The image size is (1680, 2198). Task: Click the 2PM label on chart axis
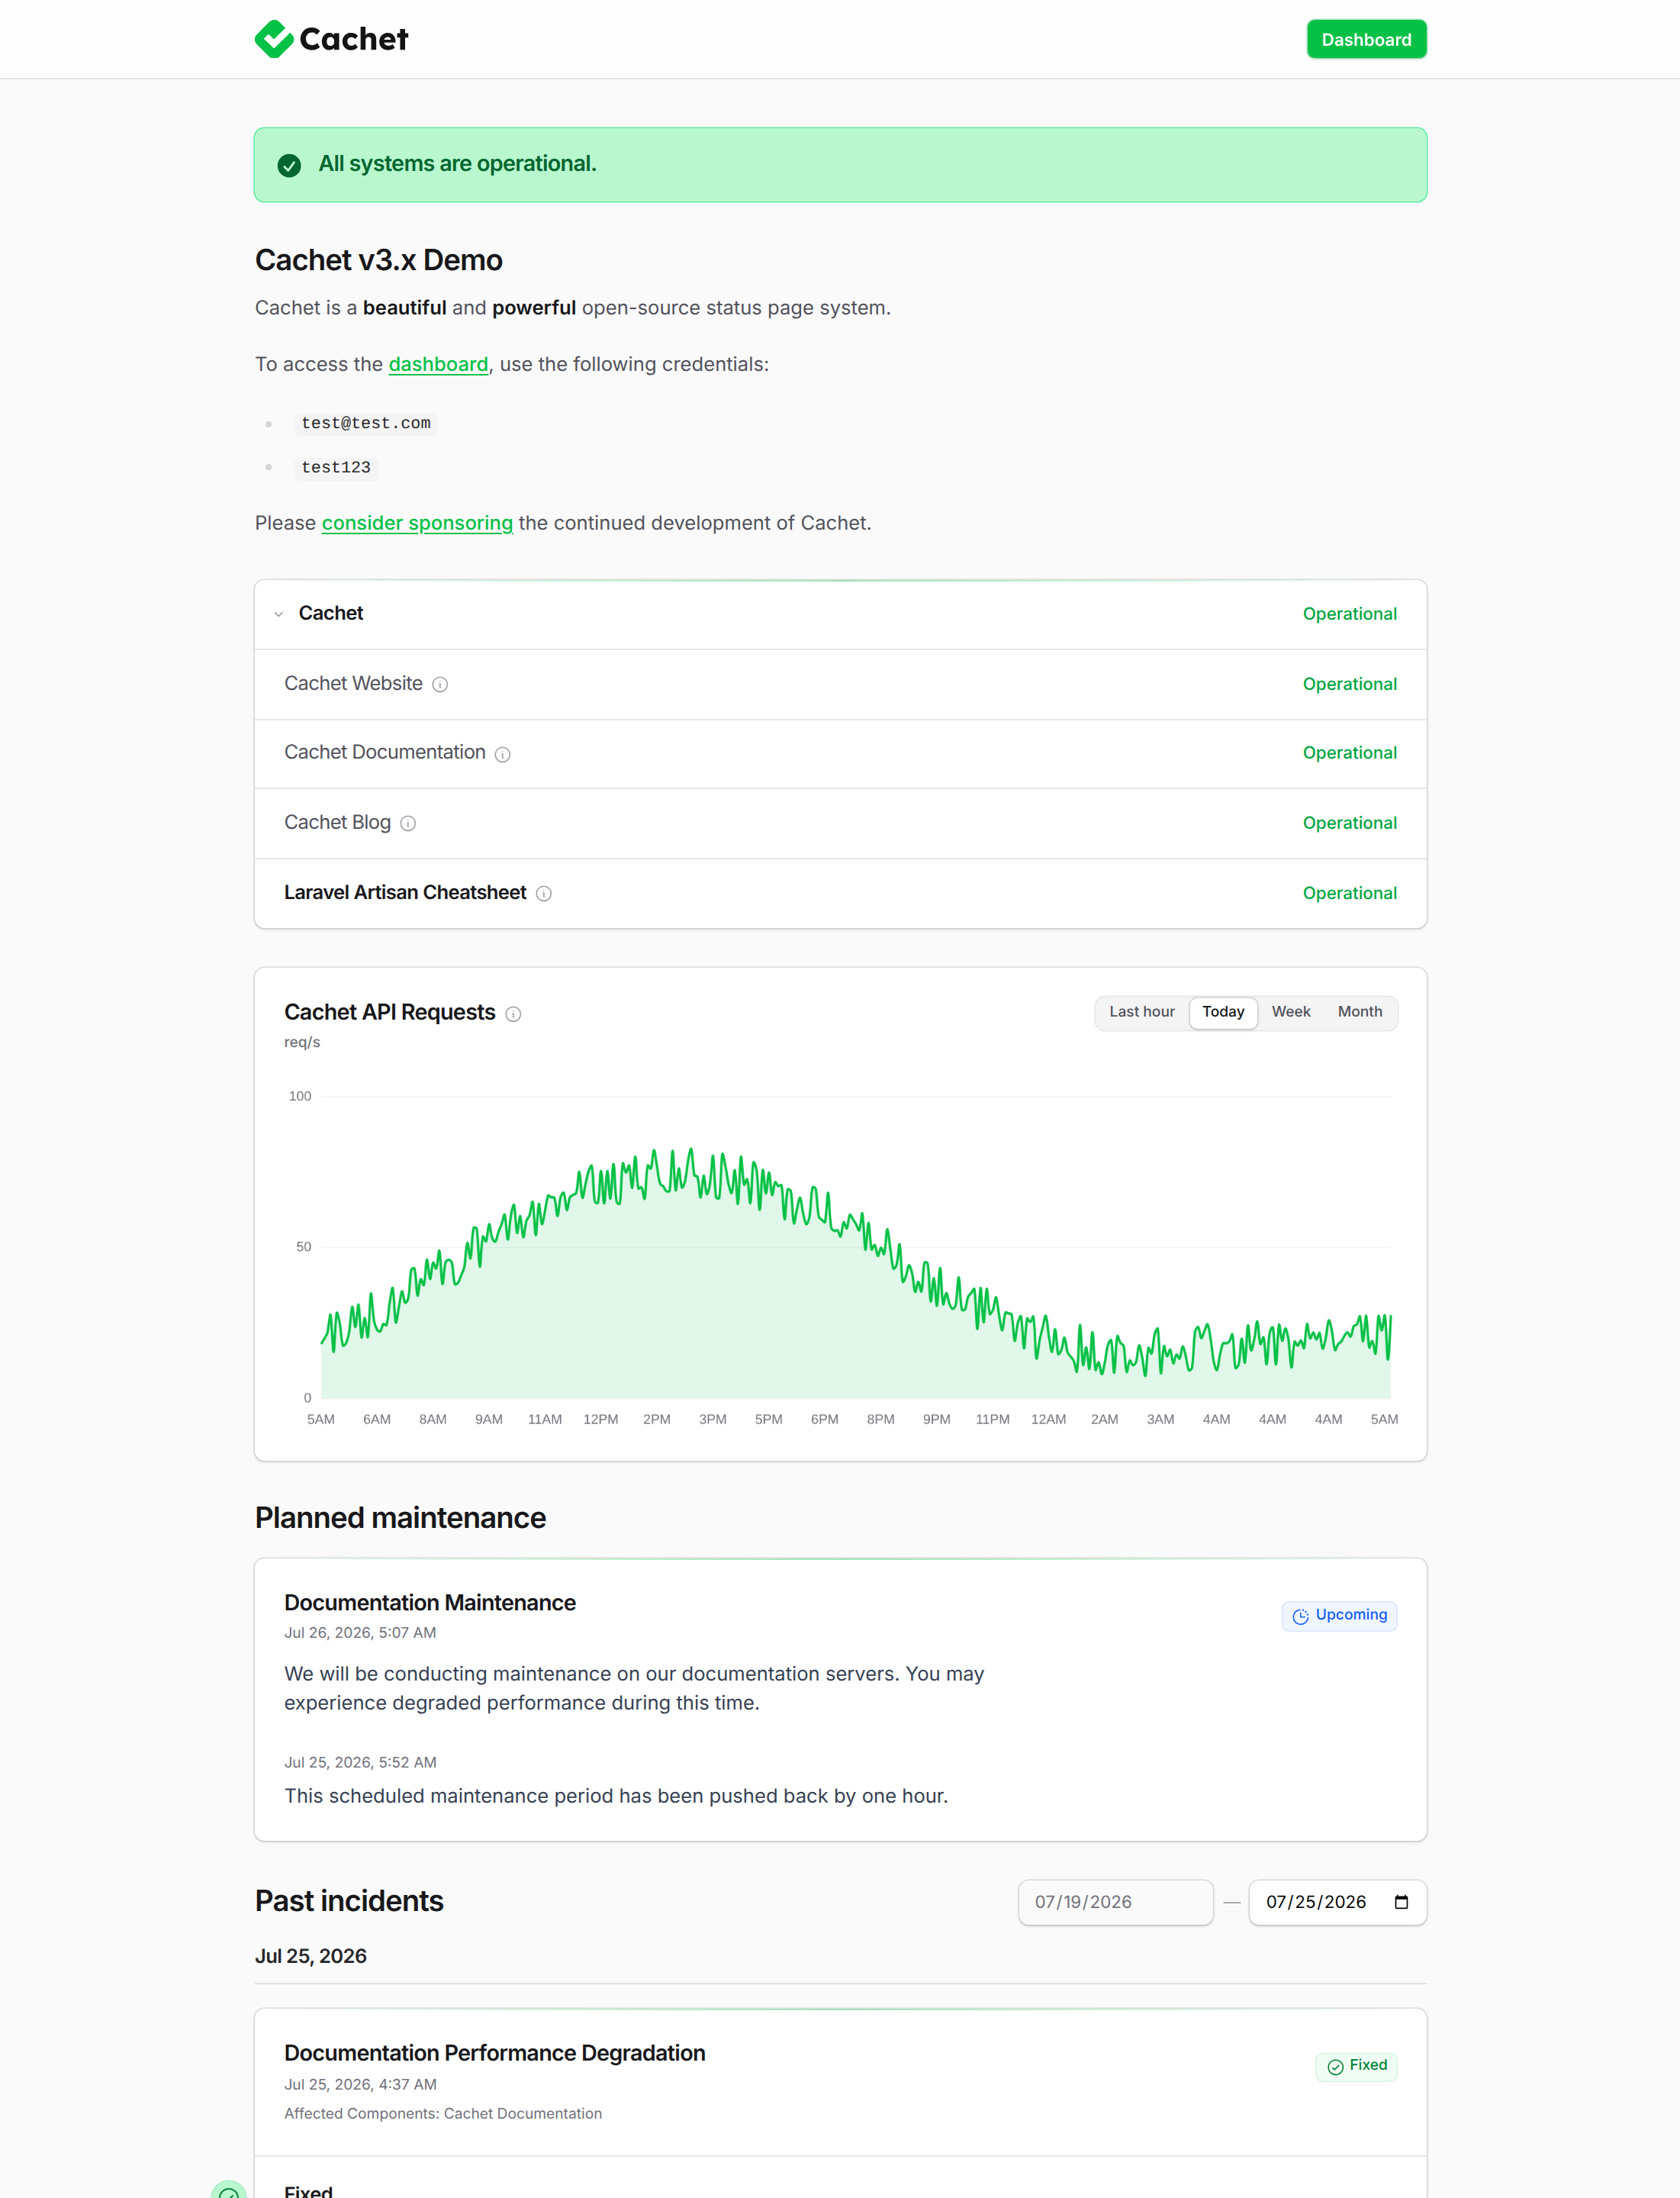(657, 1420)
